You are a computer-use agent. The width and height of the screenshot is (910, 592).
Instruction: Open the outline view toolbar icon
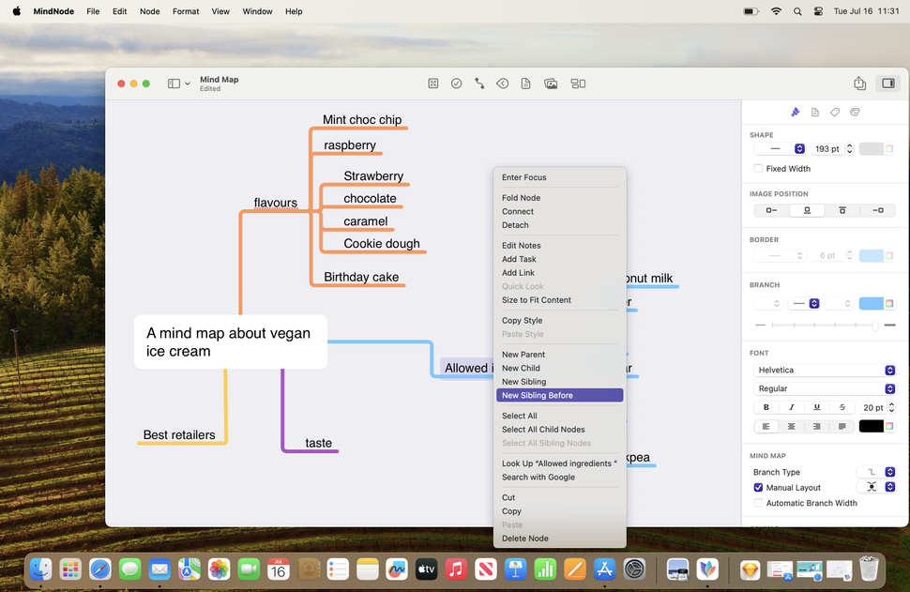pyautogui.click(x=578, y=83)
